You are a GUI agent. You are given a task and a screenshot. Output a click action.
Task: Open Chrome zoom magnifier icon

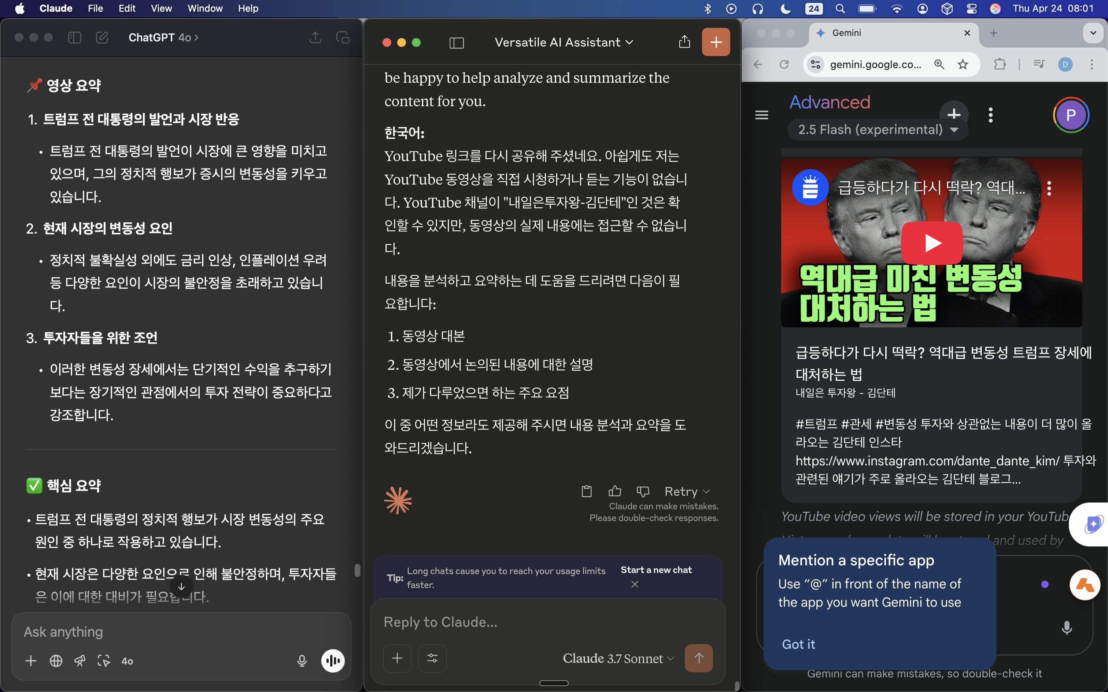pos(939,64)
